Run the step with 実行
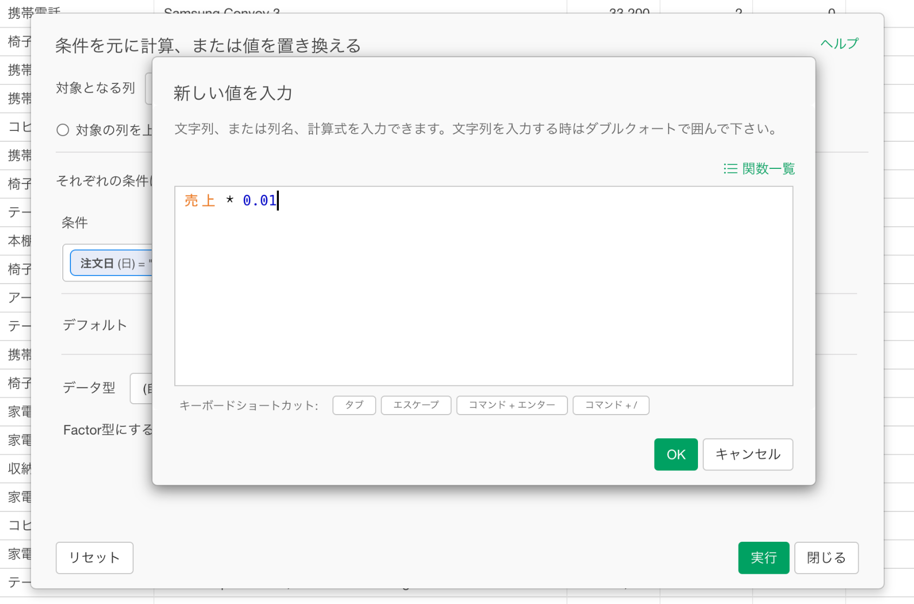The height and width of the screenshot is (604, 914). 763,557
